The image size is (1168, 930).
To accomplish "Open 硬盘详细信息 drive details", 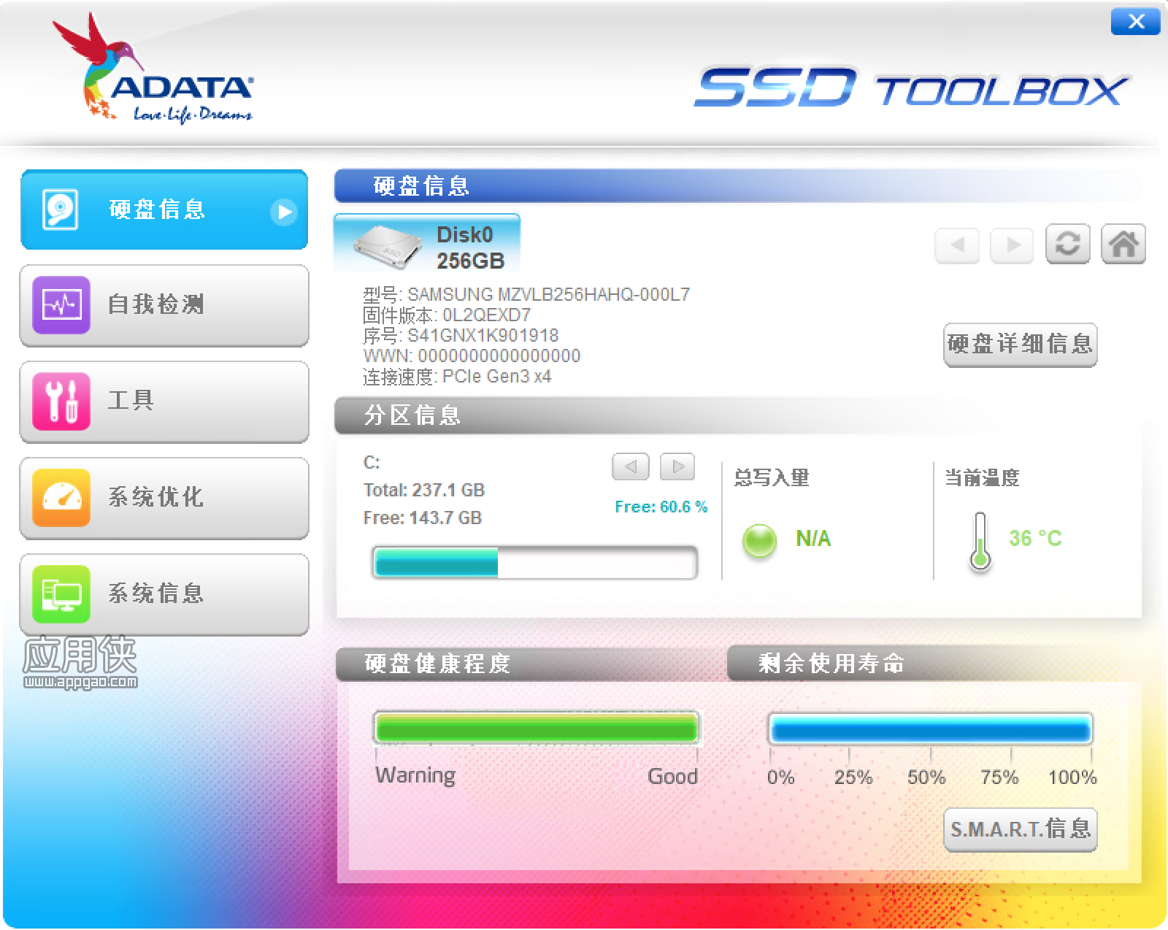I will [1020, 345].
